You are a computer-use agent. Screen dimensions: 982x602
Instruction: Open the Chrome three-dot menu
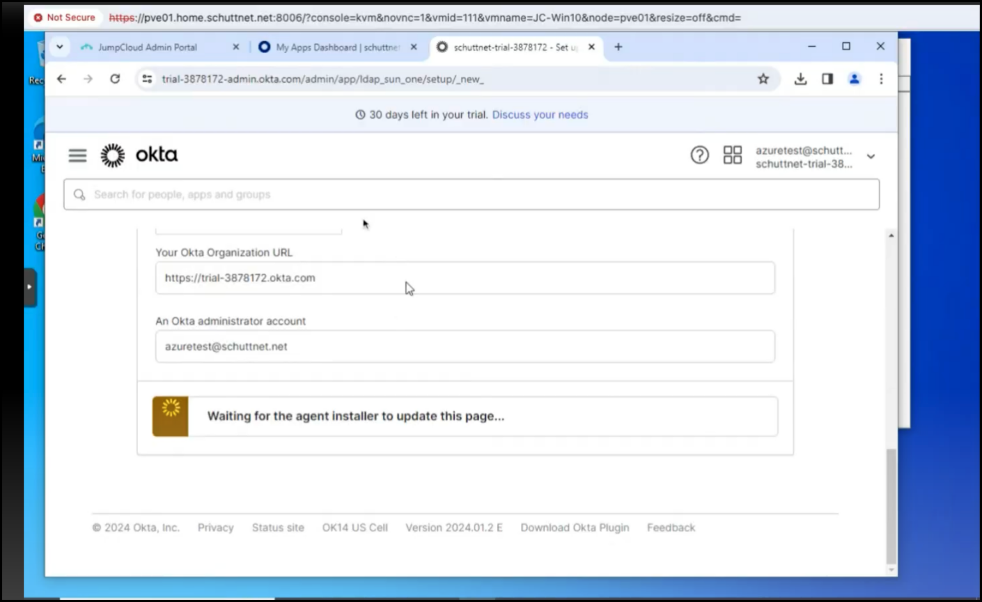point(881,79)
